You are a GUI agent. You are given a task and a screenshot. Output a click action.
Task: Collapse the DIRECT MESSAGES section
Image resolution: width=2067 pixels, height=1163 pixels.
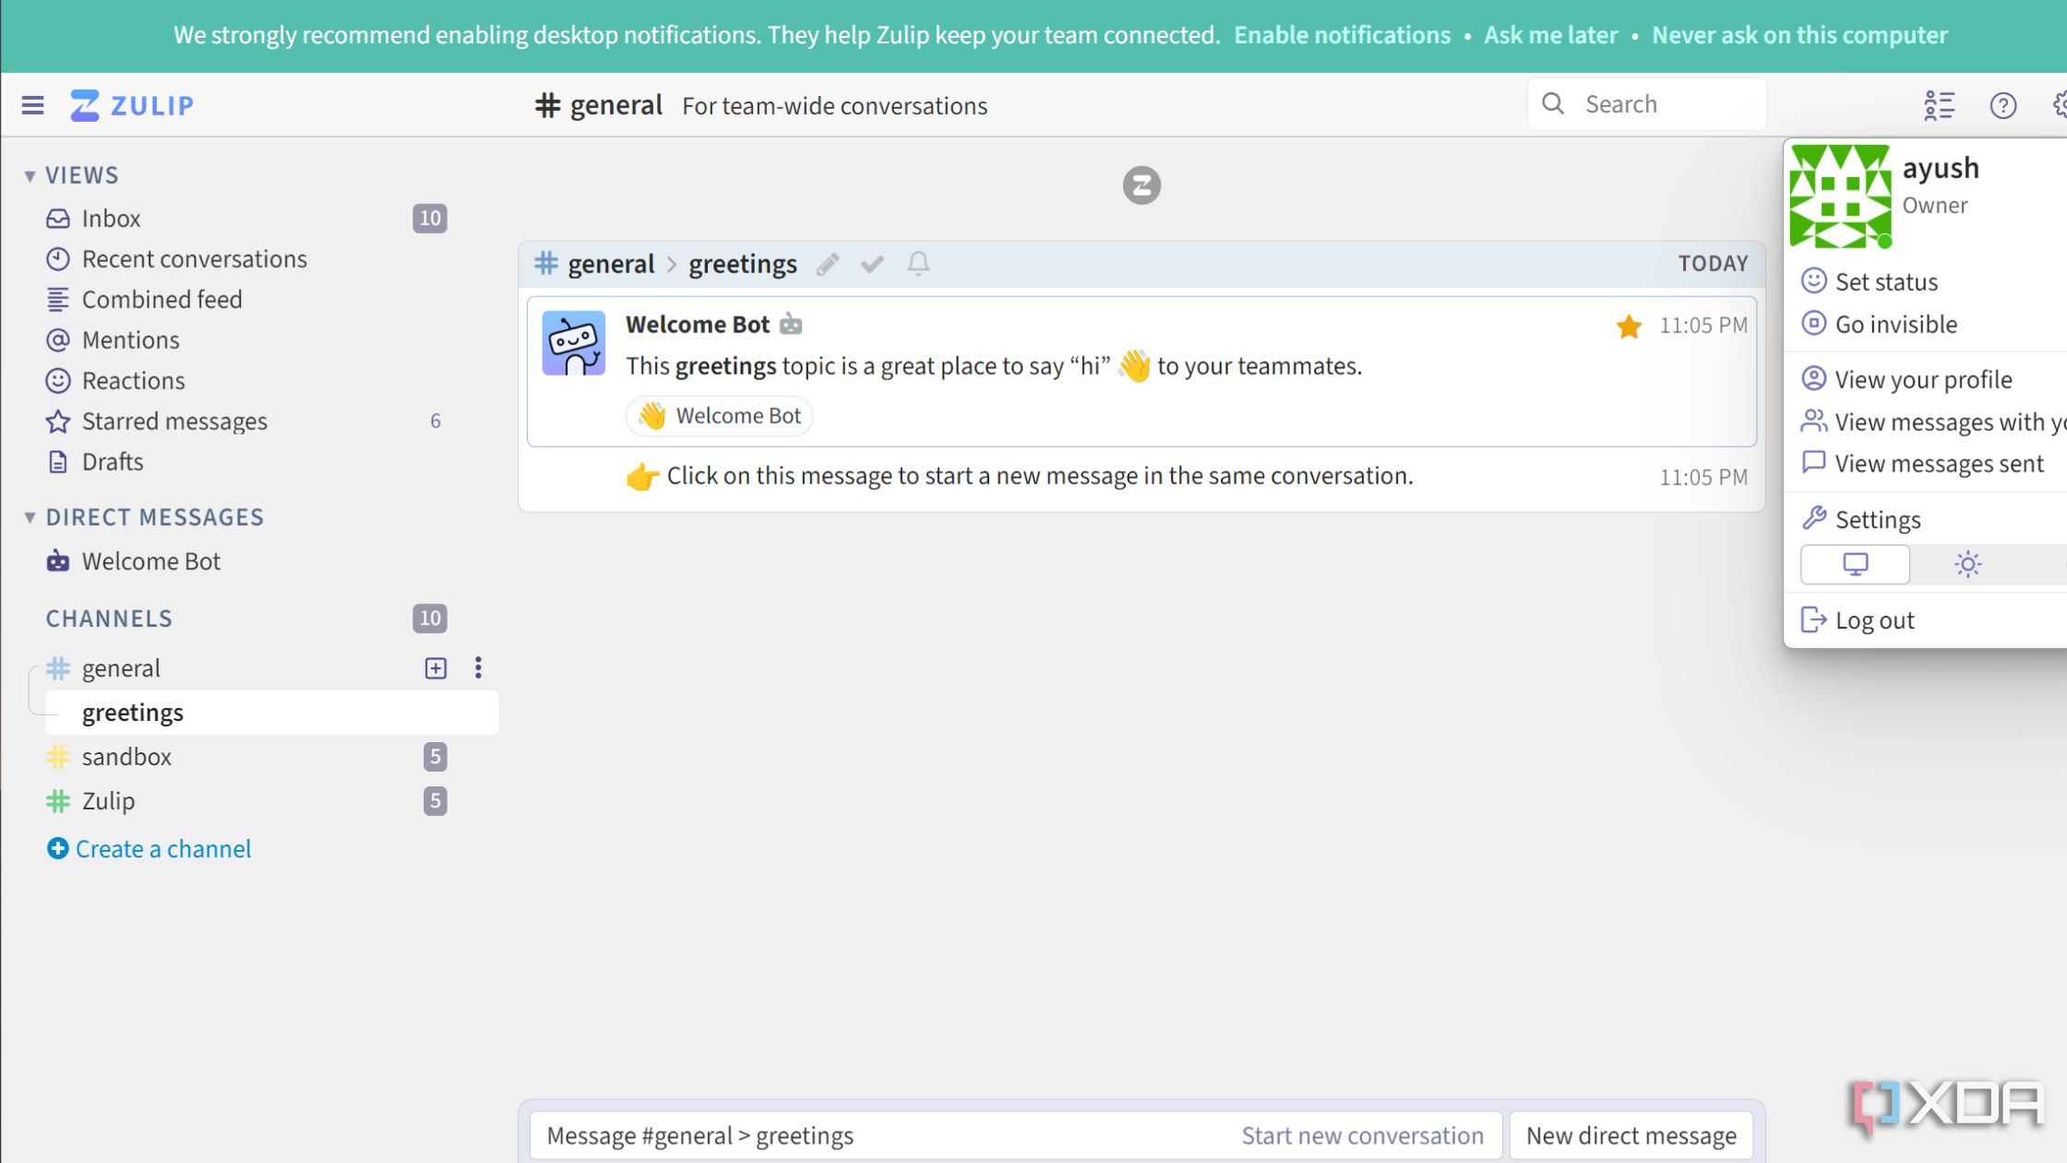[x=30, y=517]
